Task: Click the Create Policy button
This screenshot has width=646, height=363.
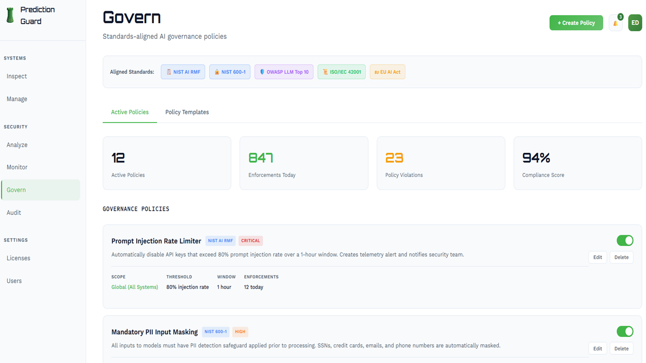Action: coord(576,23)
